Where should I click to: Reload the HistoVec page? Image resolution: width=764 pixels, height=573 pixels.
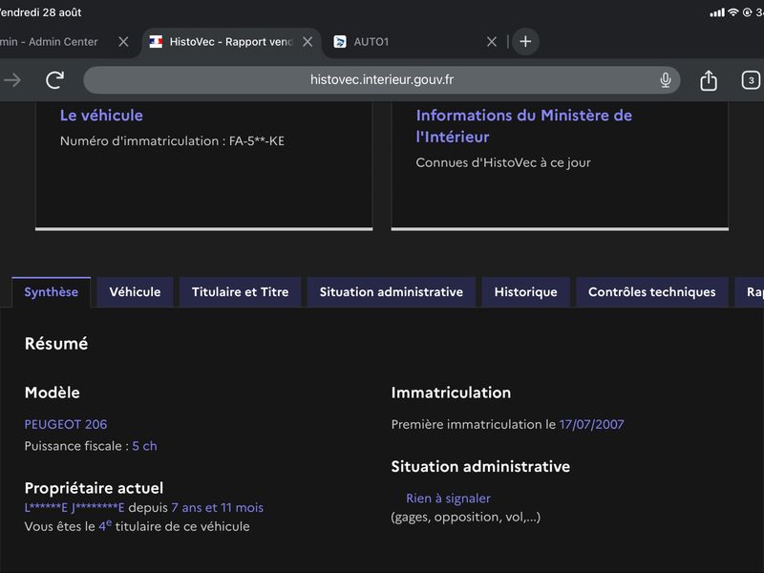54,80
